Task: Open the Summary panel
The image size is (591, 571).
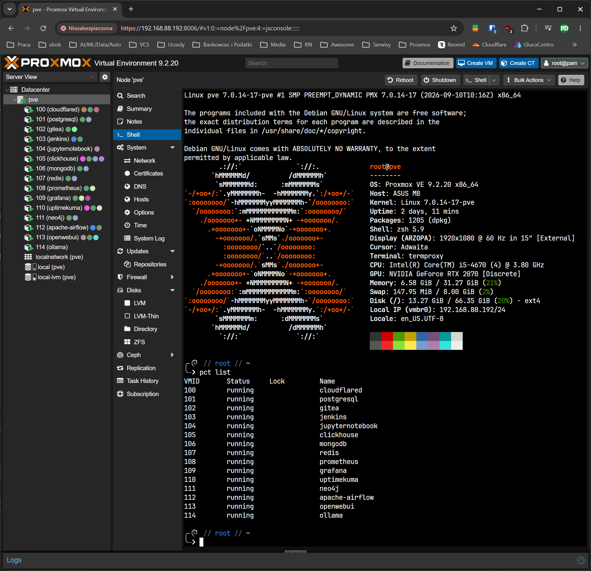Action: pos(147,109)
